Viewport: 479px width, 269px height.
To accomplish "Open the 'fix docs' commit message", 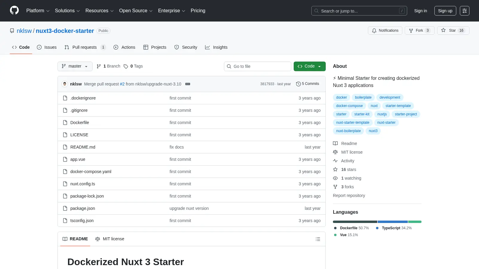I will click(x=177, y=147).
